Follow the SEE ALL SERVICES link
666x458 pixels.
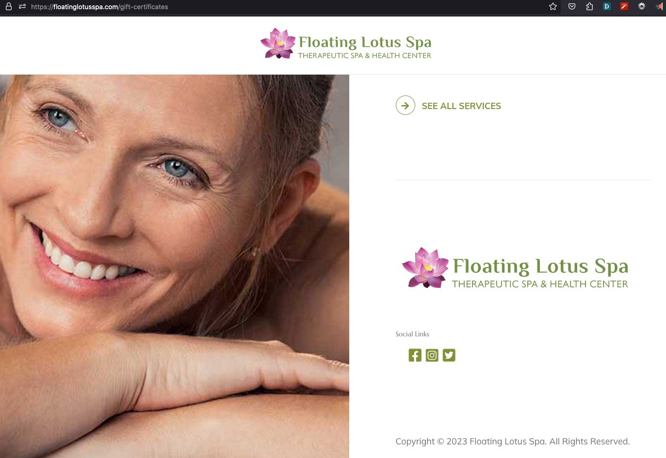[x=461, y=106]
